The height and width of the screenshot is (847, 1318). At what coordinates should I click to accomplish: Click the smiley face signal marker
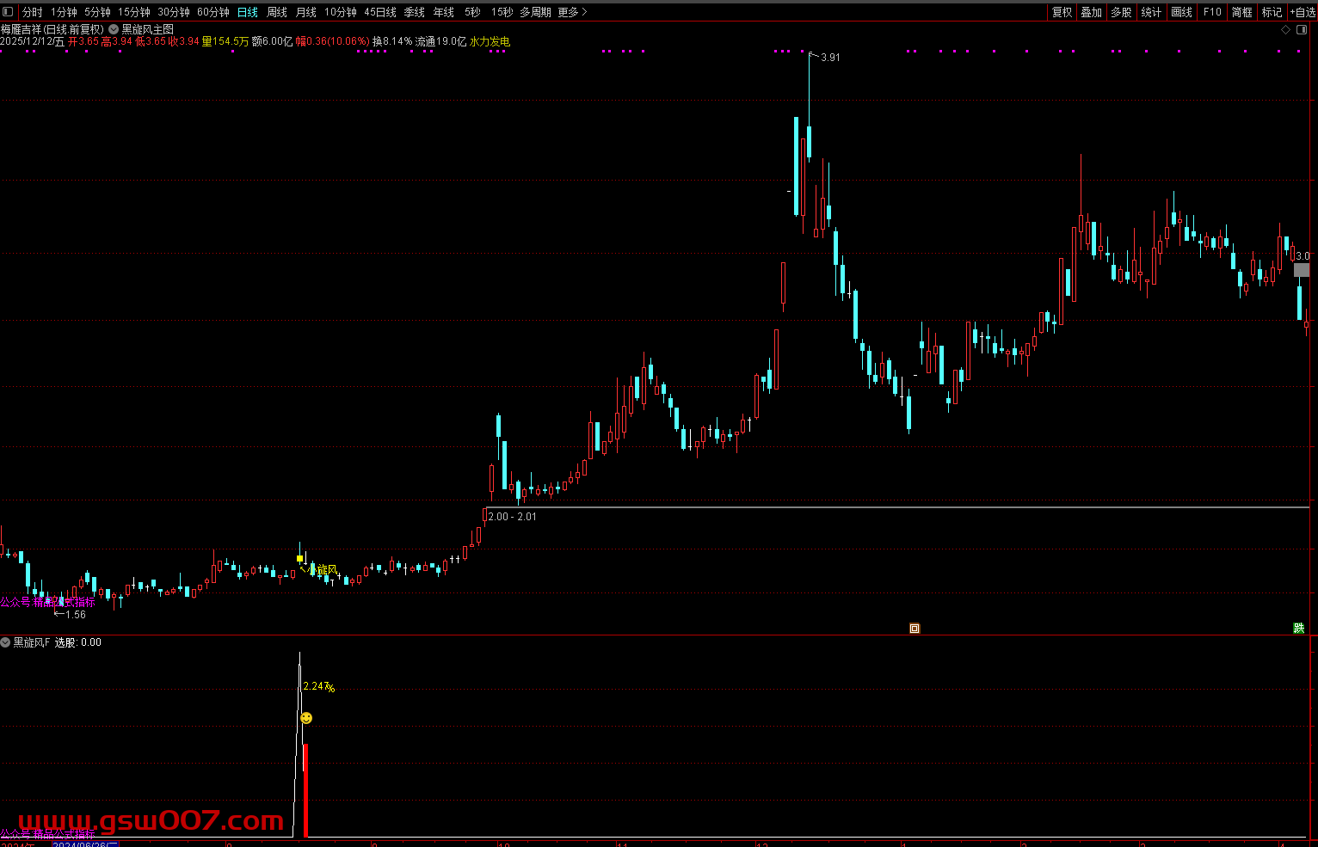point(306,718)
